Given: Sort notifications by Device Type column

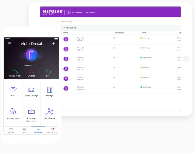Looking at the screenshot, I should click(x=119, y=33).
